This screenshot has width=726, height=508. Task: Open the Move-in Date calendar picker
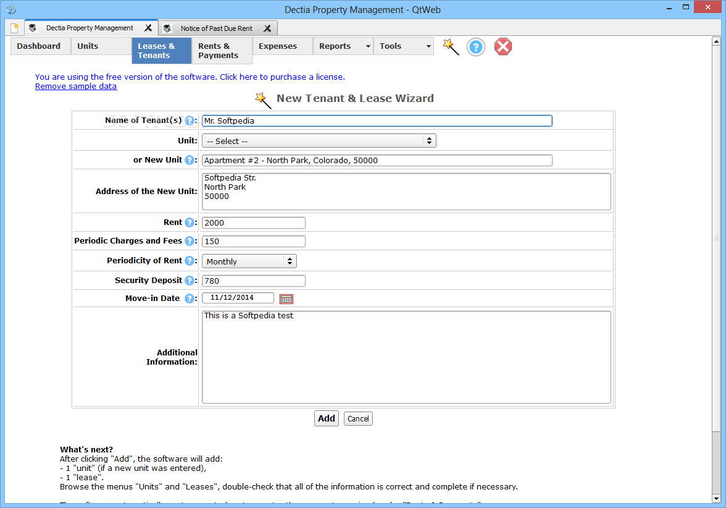(x=286, y=299)
